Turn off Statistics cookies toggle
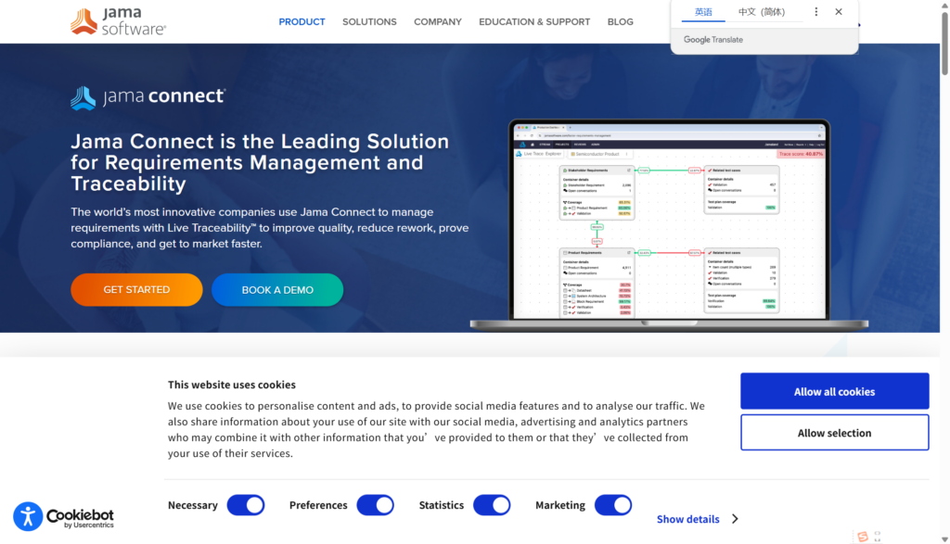 492,505
